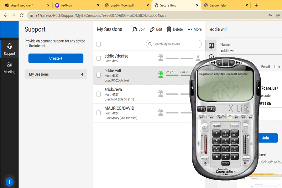Click the Join action in the sessions toolbar
The height and width of the screenshot is (188, 282).
(x=139, y=29)
